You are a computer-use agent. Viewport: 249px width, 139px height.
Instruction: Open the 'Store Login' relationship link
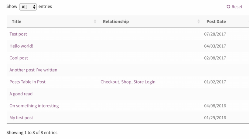pos(144,82)
